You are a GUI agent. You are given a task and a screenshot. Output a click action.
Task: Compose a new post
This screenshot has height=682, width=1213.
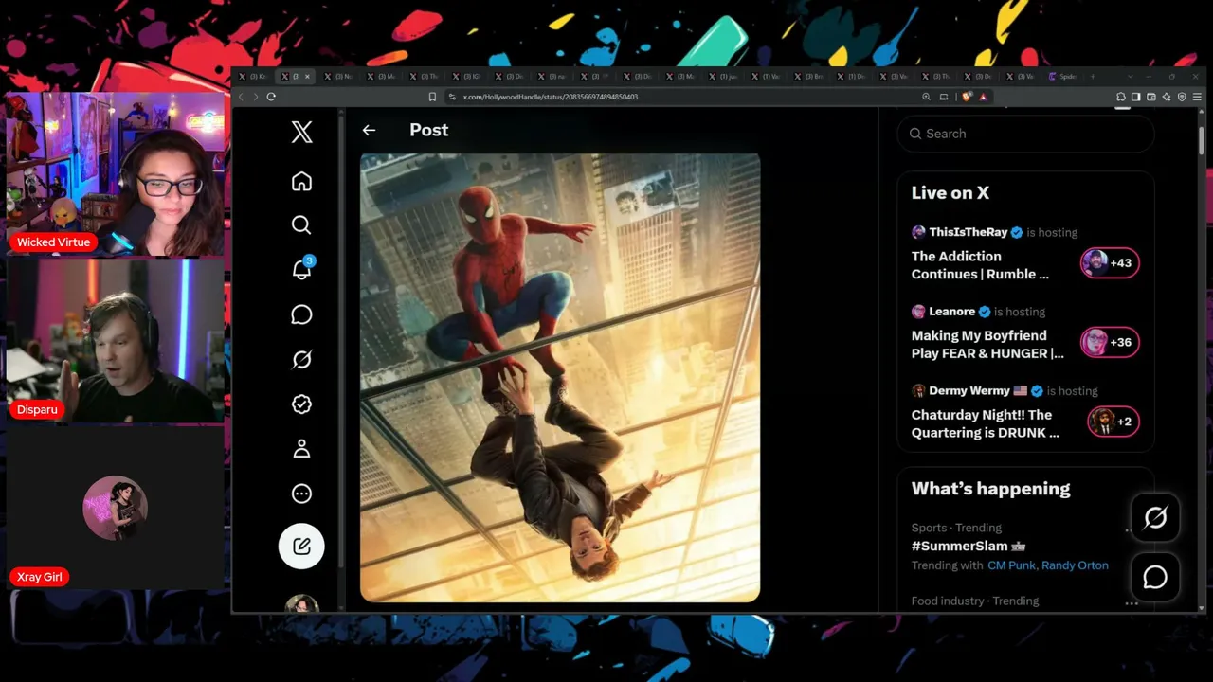click(301, 546)
